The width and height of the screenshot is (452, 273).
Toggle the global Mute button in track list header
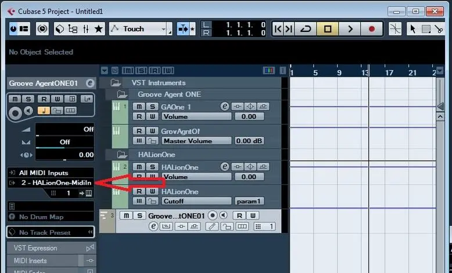point(128,71)
